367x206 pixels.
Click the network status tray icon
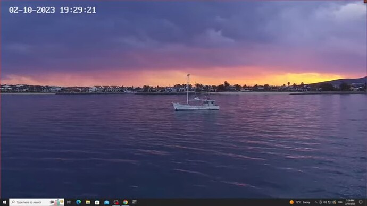[330, 202]
